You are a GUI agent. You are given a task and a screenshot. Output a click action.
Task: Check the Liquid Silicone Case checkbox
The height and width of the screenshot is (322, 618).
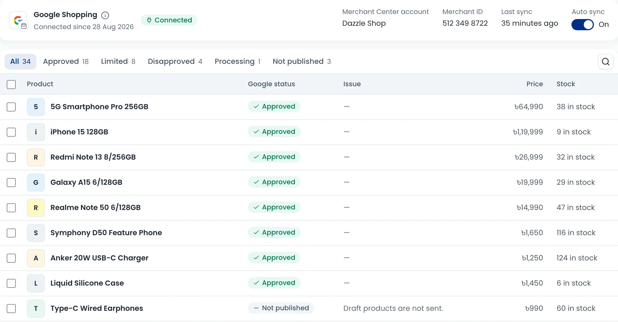coord(11,283)
